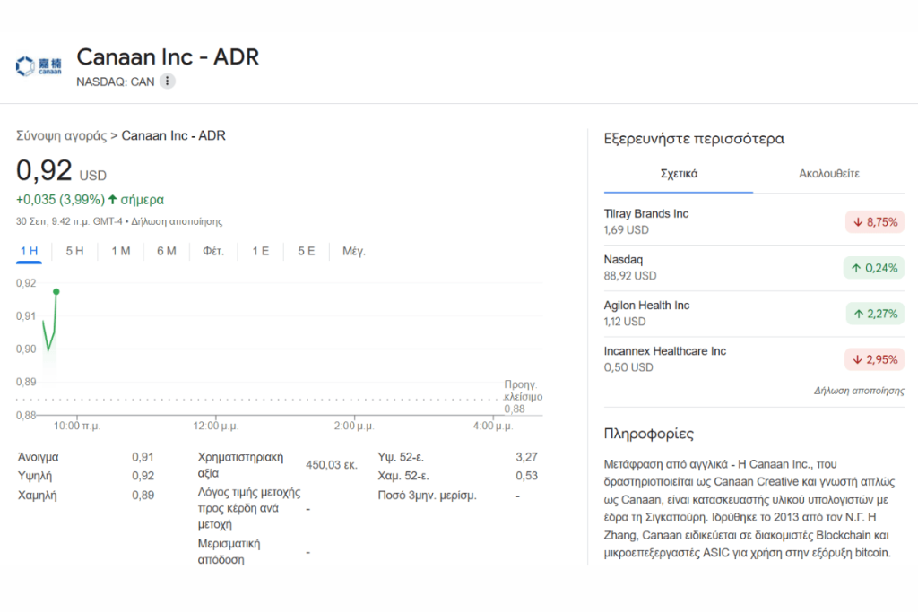
Task: Click the Χαμ. 52-ε. value 0,53
Action: click(x=526, y=476)
